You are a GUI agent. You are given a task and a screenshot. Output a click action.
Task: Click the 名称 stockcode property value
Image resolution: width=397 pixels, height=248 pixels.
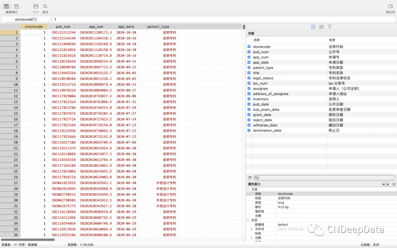[285, 194]
